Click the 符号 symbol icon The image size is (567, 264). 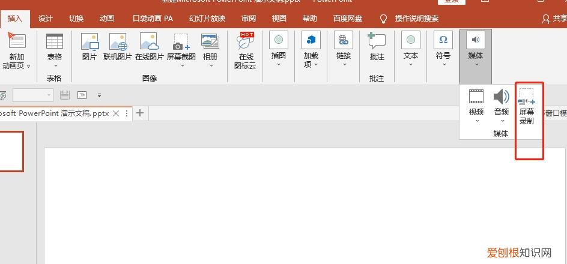(x=443, y=40)
